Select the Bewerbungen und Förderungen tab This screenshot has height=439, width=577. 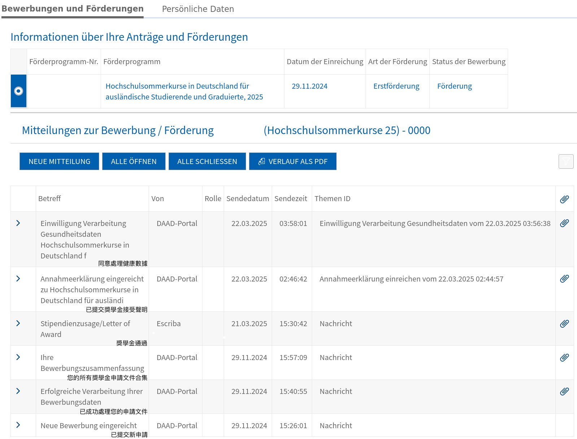click(x=73, y=9)
